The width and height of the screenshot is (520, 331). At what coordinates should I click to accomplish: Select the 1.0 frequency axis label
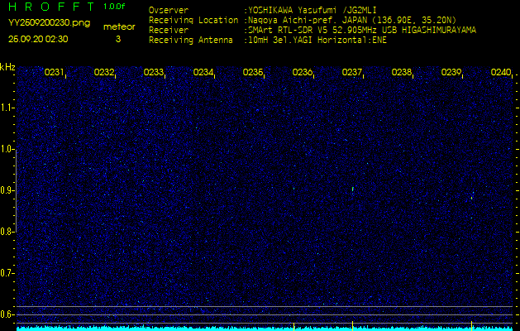(7, 149)
